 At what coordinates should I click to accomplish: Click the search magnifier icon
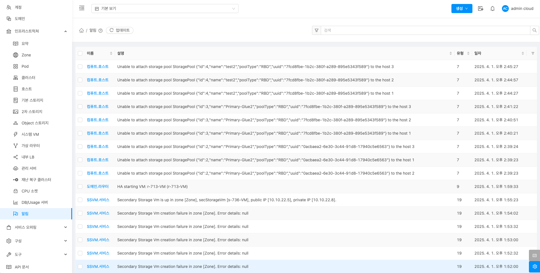point(534,30)
